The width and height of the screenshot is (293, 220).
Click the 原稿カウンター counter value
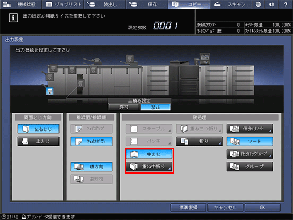tap(239, 24)
